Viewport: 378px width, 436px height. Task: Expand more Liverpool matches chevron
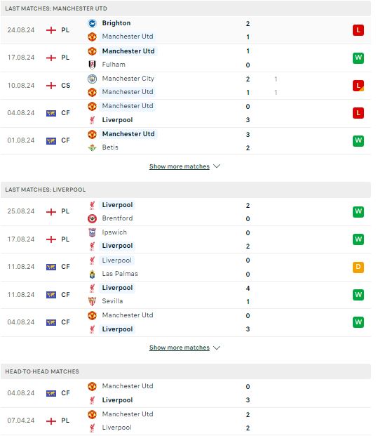point(217,348)
